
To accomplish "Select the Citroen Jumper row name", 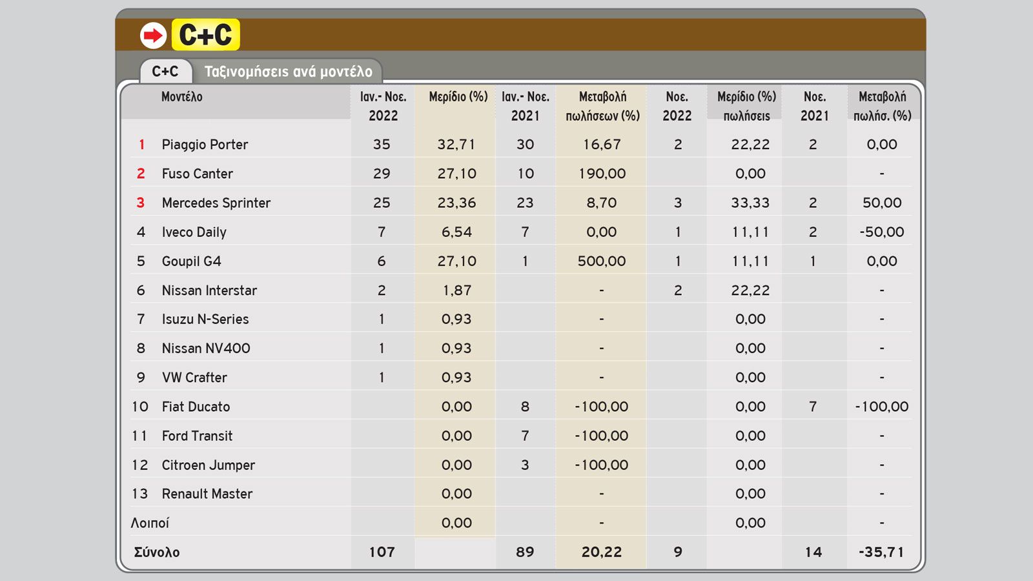I will click(x=208, y=465).
